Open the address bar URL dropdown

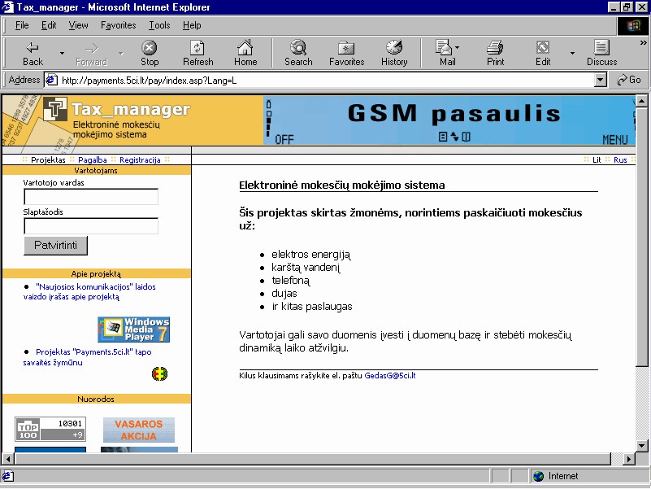(x=601, y=80)
